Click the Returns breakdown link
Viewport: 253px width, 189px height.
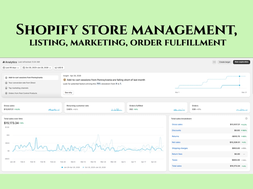pyautogui.click(x=175, y=136)
